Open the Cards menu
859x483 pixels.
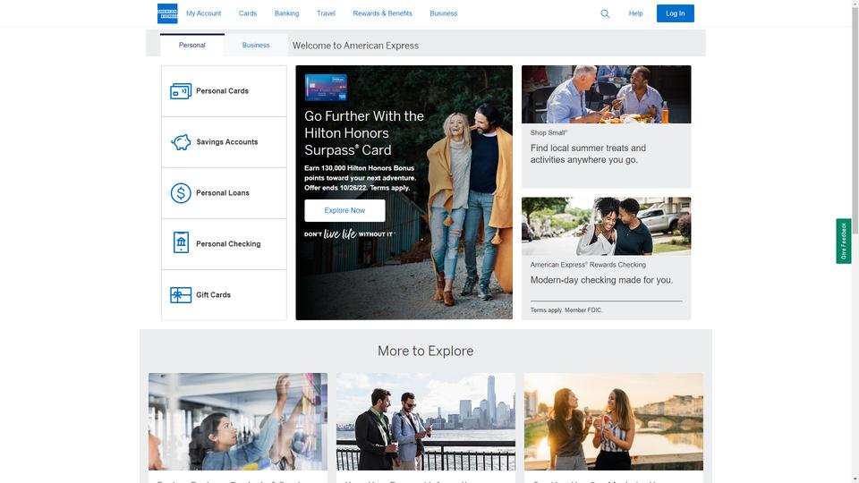(248, 13)
